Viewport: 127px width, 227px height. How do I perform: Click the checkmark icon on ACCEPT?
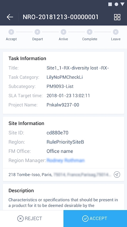(x=85, y=218)
